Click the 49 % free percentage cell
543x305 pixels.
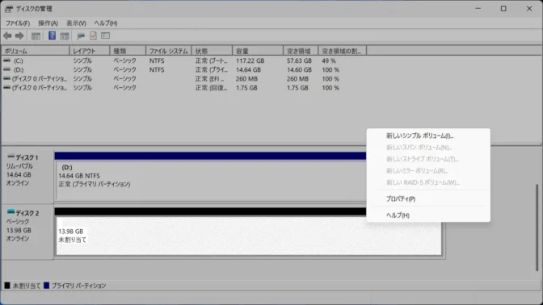(x=329, y=61)
